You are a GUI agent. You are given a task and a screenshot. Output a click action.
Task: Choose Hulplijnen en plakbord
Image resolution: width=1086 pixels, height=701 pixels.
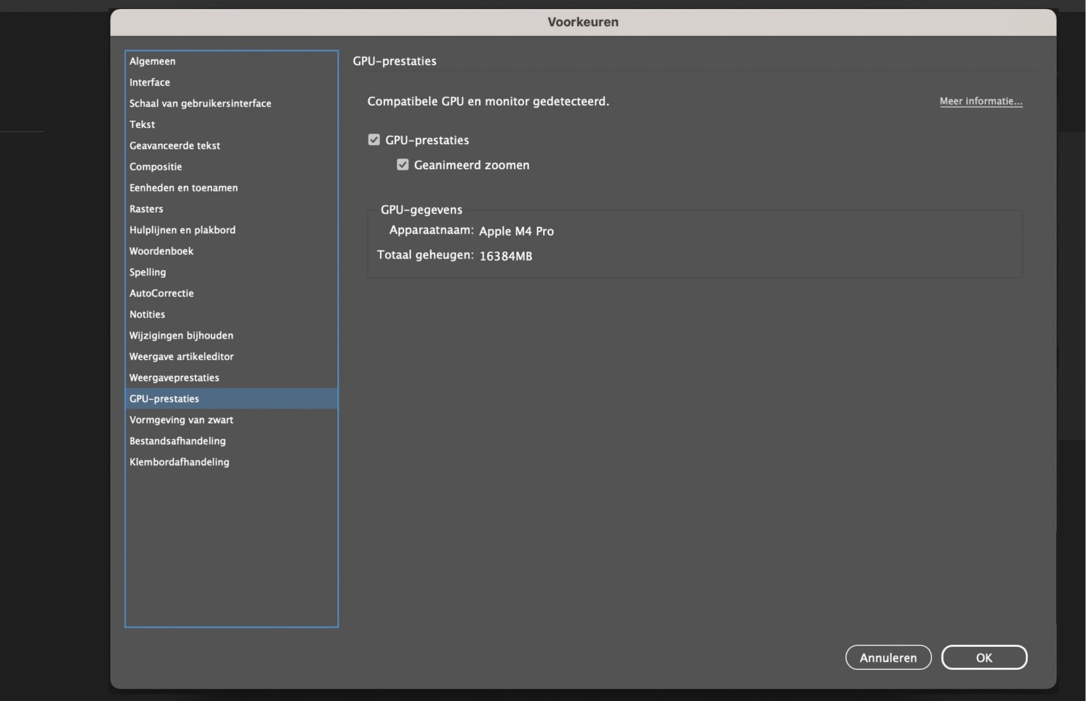click(x=182, y=230)
